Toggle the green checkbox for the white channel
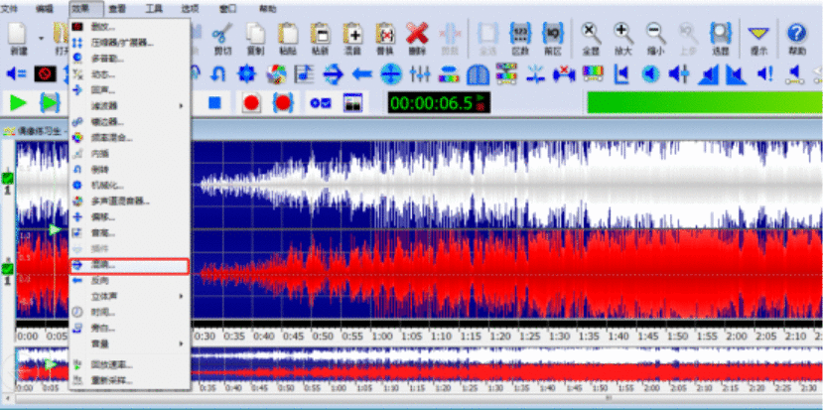823x410 pixels. 8,178
